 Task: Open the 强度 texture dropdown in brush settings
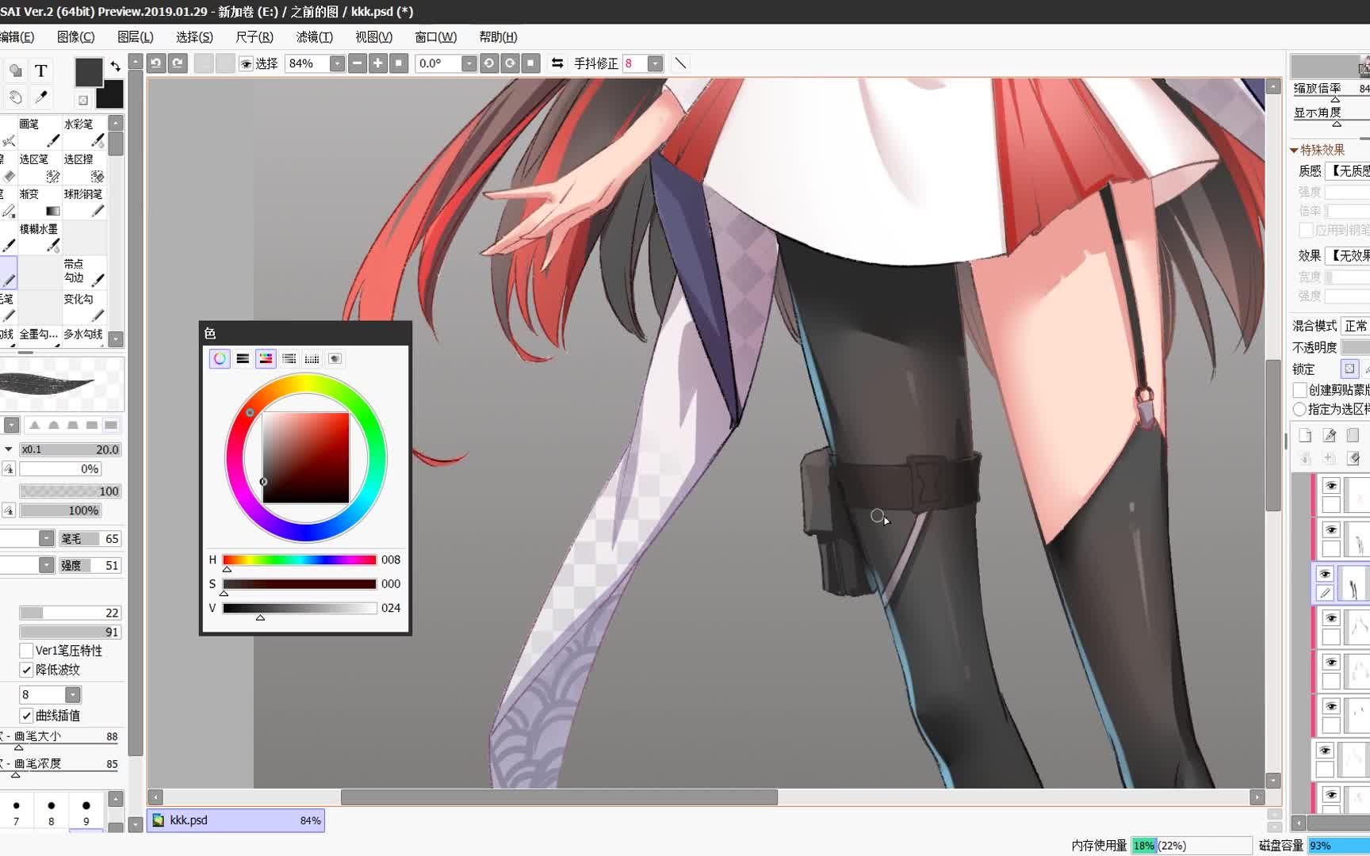[x=47, y=565]
